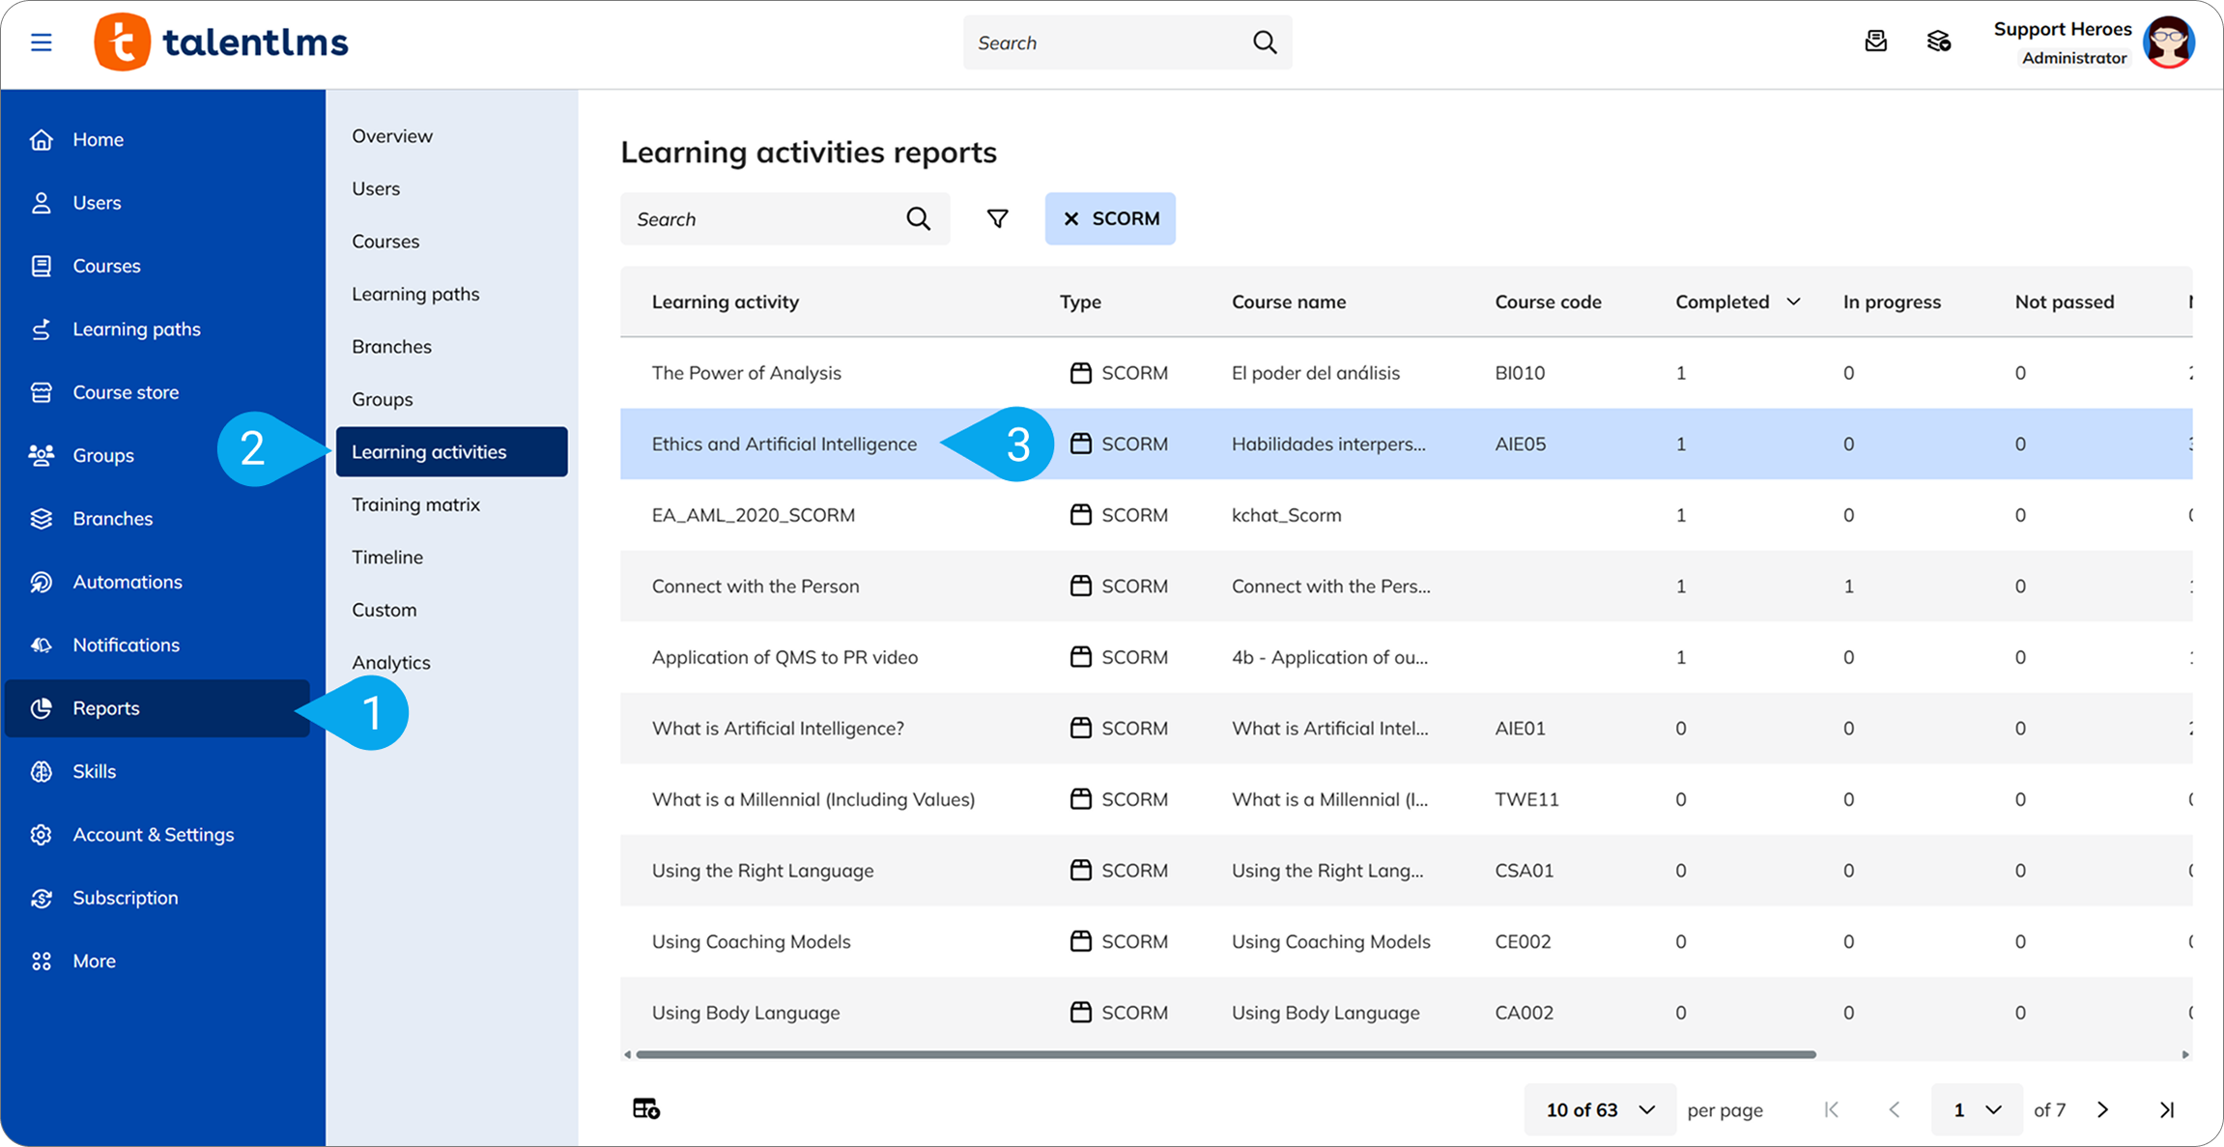This screenshot has width=2224, height=1147.
Task: Toggle sort arrow on Completed column
Action: point(1793,301)
